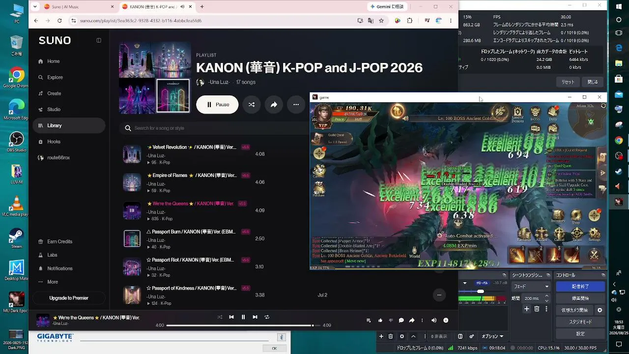Click the game's World chat microphone

(x=414, y=251)
